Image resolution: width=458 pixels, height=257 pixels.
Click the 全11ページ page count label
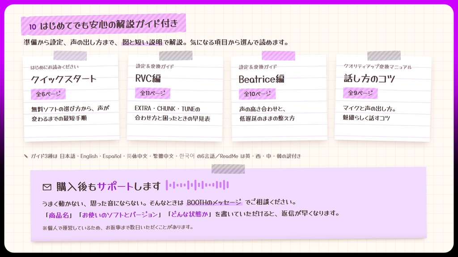153,93
